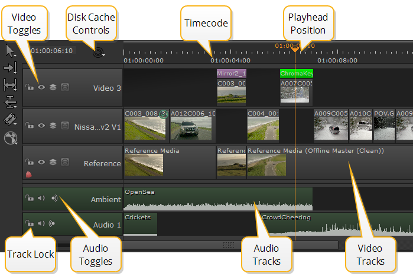Select the Mirror2 effect clip
Image resolution: width=413 pixels, height=280 pixels.
click(x=231, y=74)
